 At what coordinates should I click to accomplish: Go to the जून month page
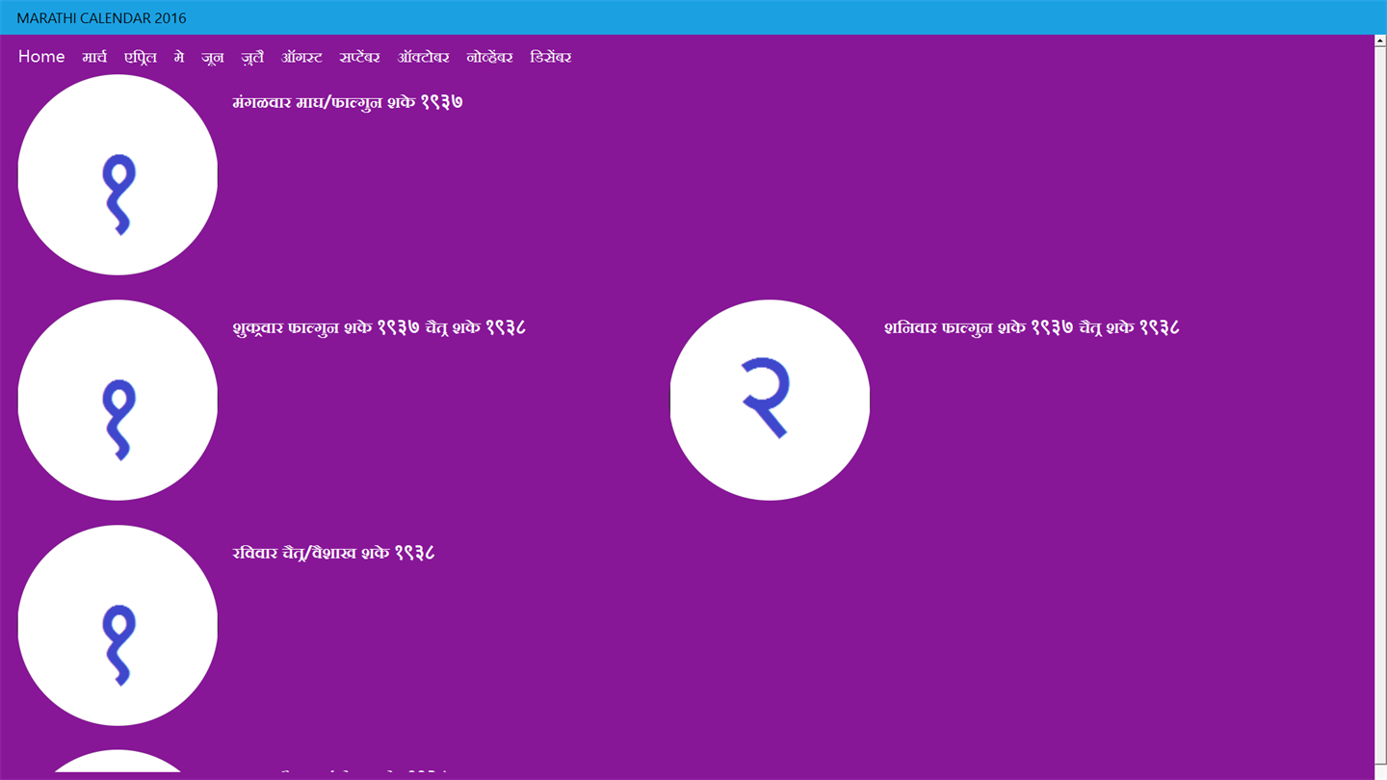pyautogui.click(x=213, y=57)
